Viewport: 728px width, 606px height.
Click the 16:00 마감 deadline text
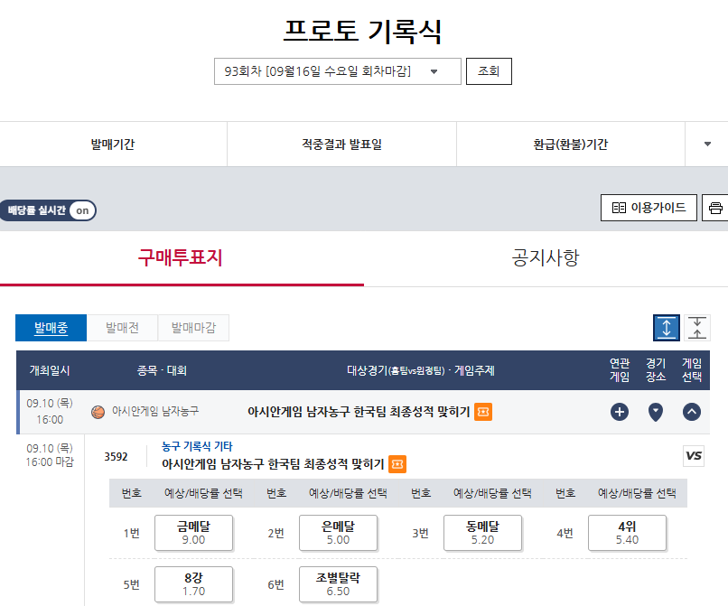pos(50,462)
